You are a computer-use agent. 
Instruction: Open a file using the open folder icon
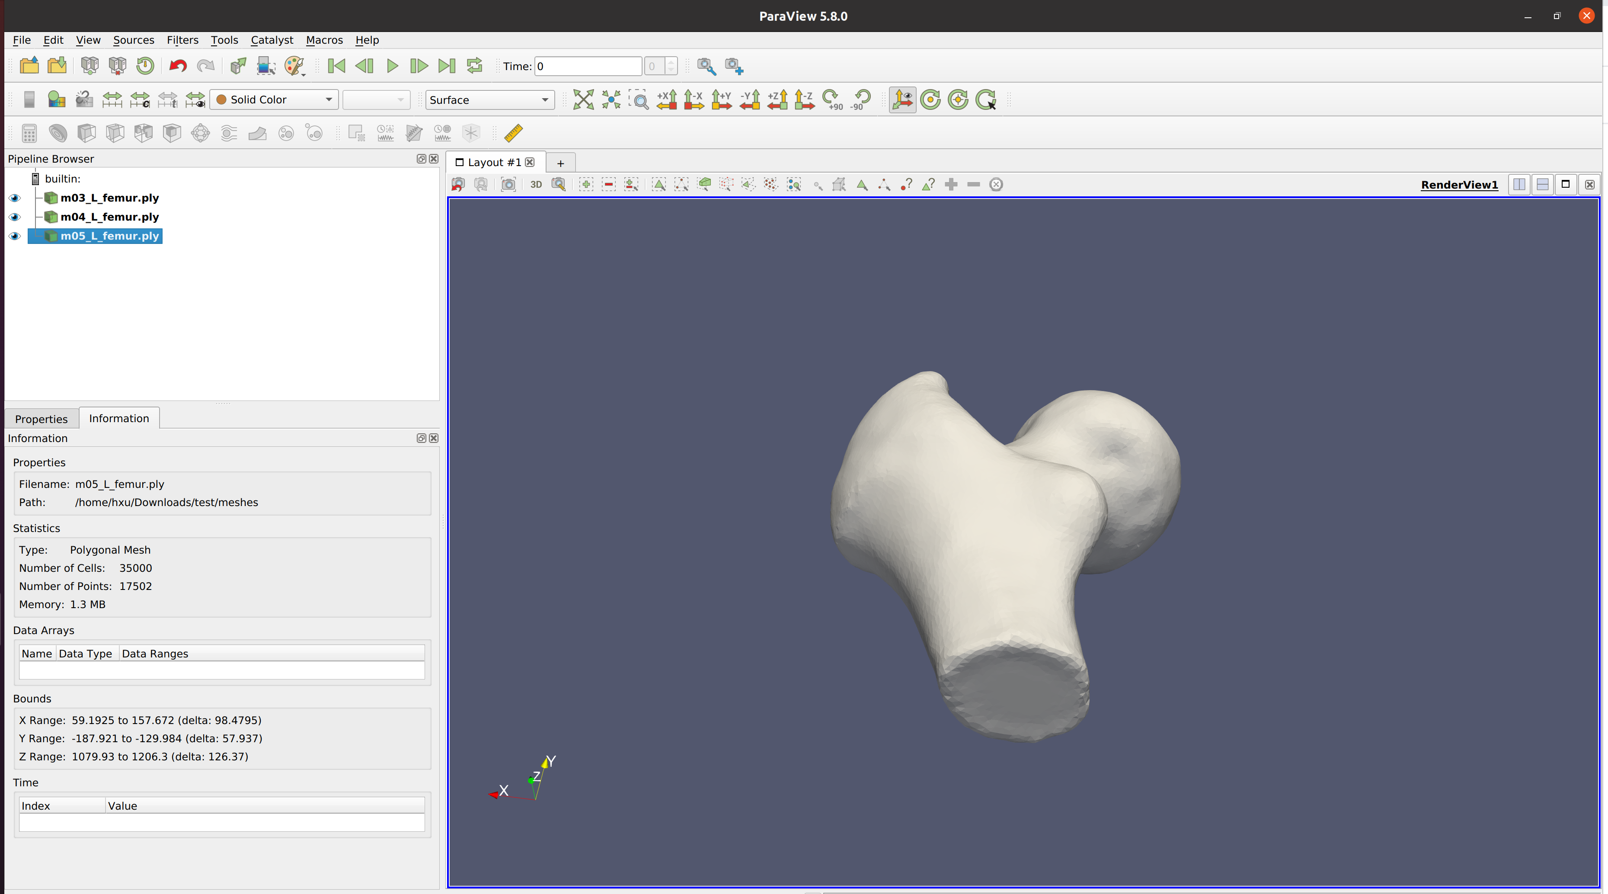point(29,66)
